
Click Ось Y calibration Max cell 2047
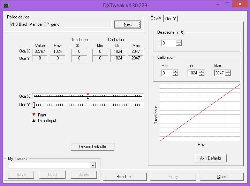coord(136,58)
